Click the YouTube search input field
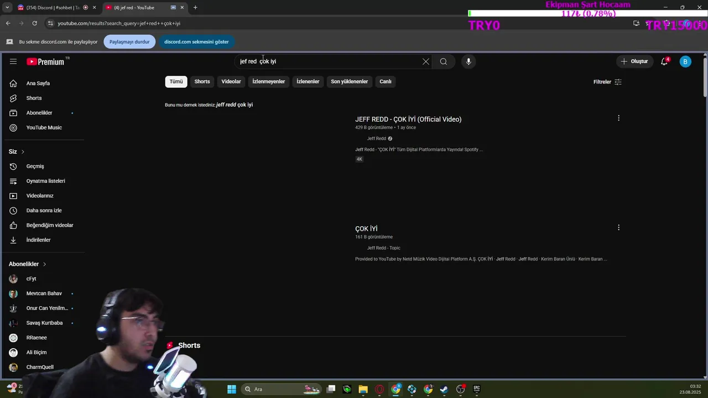The width and height of the screenshot is (708, 398). (x=327, y=61)
